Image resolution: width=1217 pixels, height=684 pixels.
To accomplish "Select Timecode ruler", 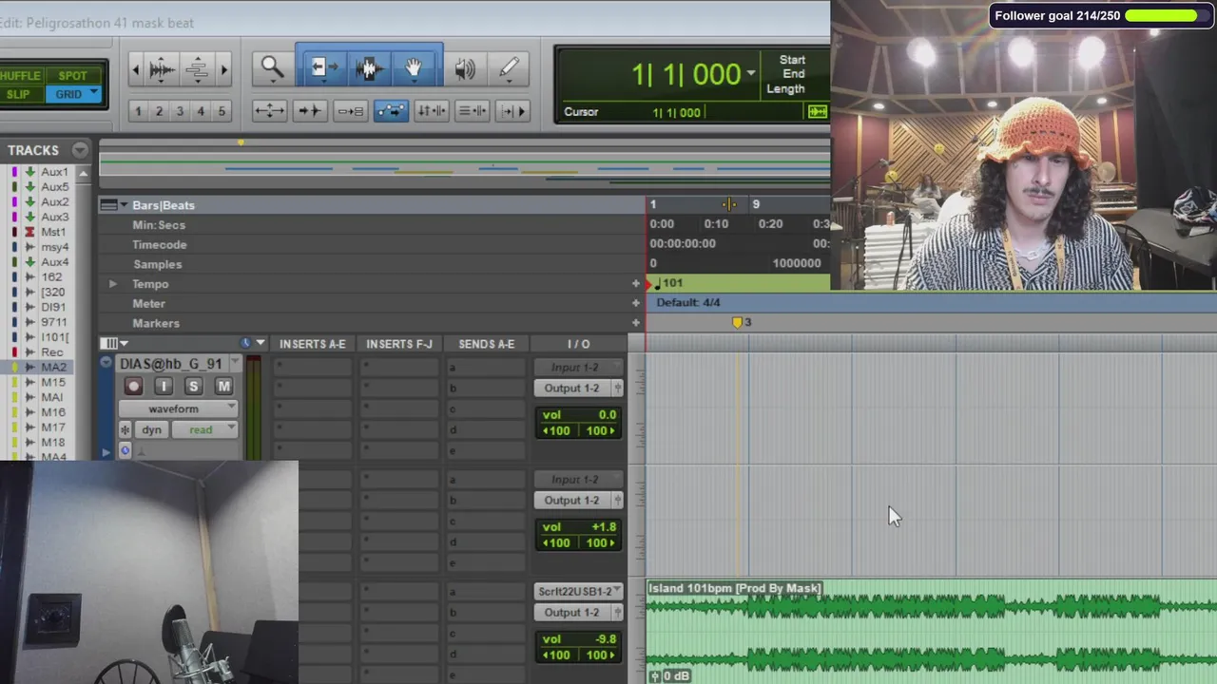I will point(160,245).
